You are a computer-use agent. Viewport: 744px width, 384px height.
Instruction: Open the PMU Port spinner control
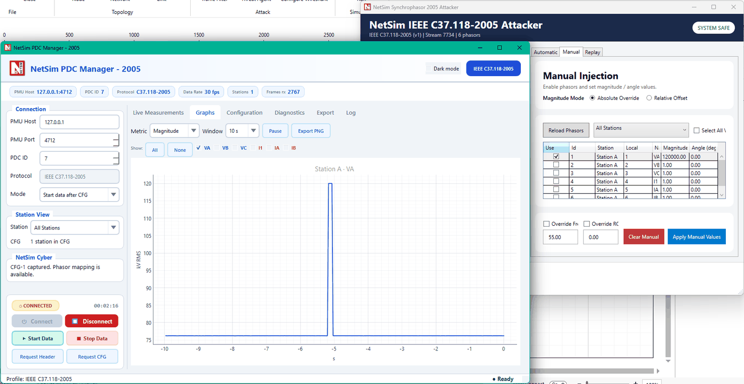tap(116, 140)
